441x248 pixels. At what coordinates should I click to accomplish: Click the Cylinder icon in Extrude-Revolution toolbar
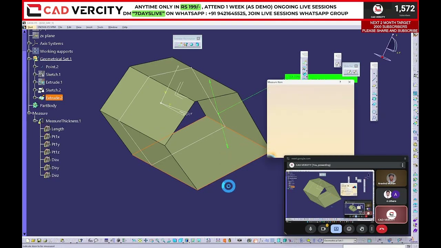pos(197,44)
